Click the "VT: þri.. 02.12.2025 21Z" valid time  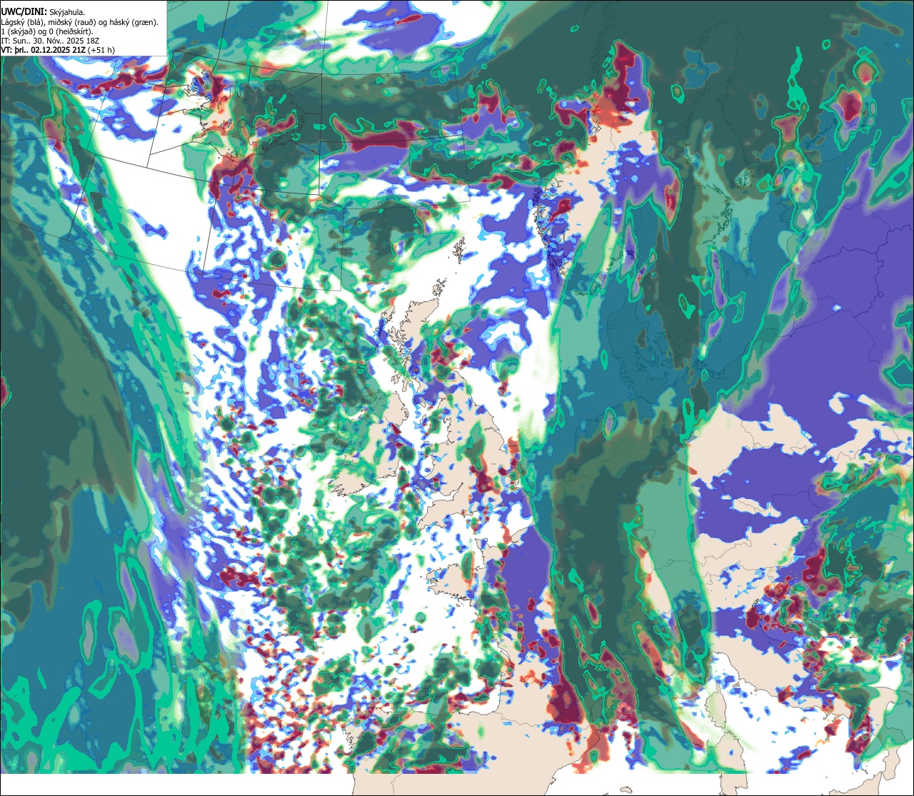[43, 50]
